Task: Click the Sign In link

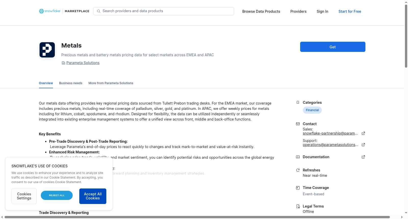Action: (x=323, y=11)
